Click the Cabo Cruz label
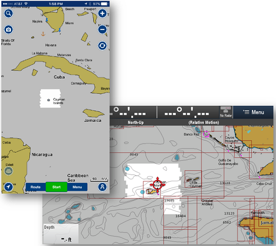The image size is (276, 246). [x=264, y=184]
